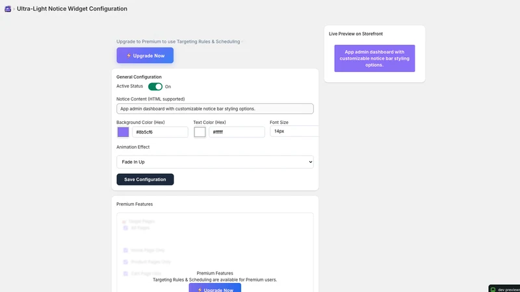Click the Text Color (Hex) label

click(x=209, y=123)
